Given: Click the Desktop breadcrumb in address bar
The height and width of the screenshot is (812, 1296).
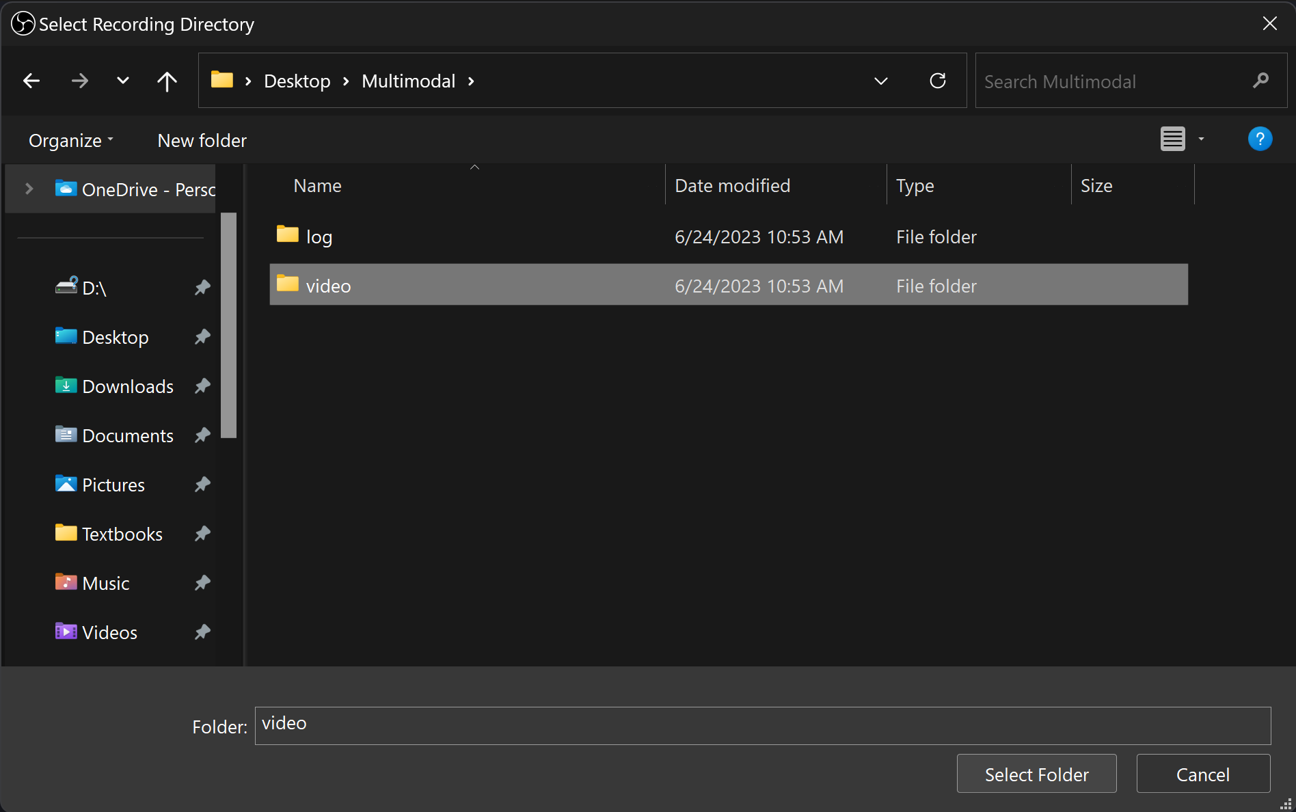Looking at the screenshot, I should [x=297, y=81].
